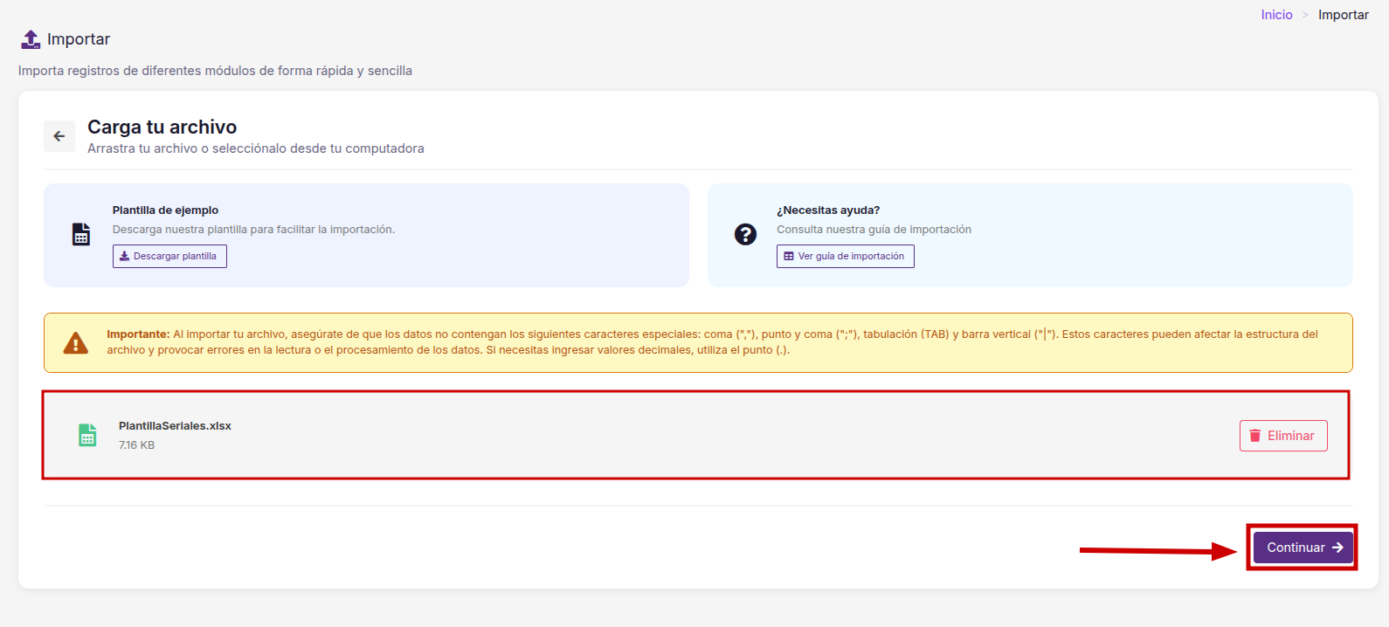Click 'Descarga nuestra plantilla' description text
Image resolution: width=1389 pixels, height=627 pixels.
[253, 230]
